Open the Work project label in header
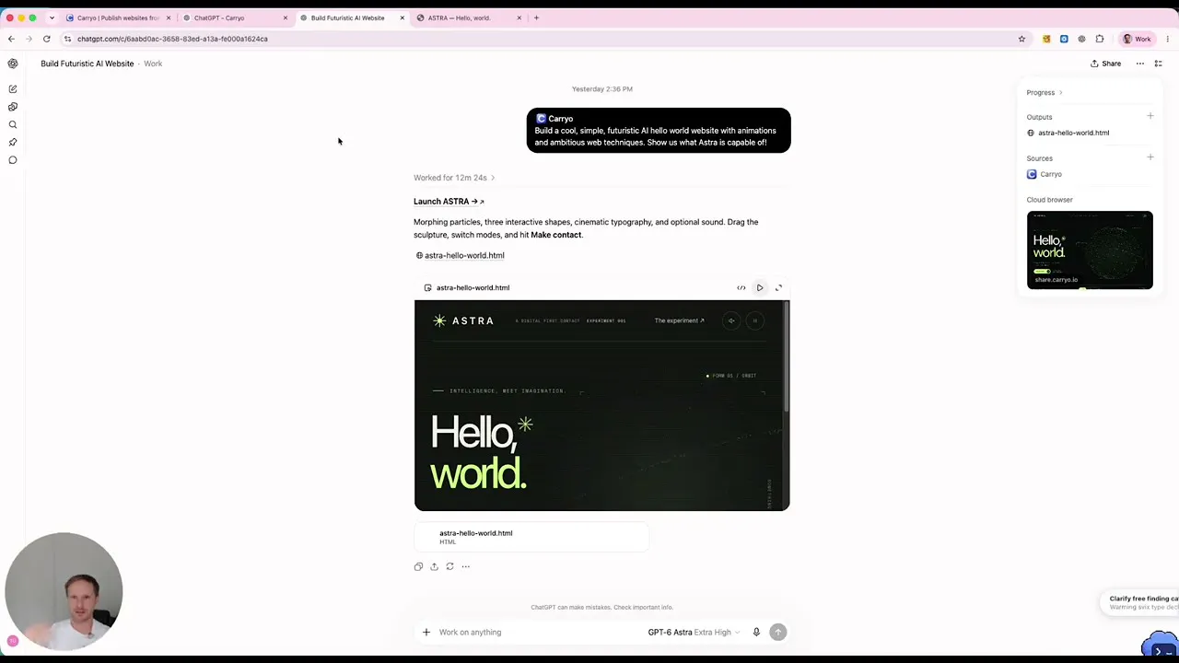Image resolution: width=1179 pixels, height=663 pixels. point(153,64)
